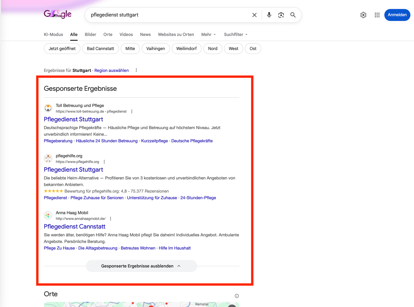This screenshot has height=307, width=414.
Task: Open three-dot menu next to Region auswählen
Action: (x=136, y=70)
